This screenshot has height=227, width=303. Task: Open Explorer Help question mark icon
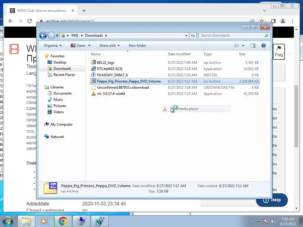point(264,46)
